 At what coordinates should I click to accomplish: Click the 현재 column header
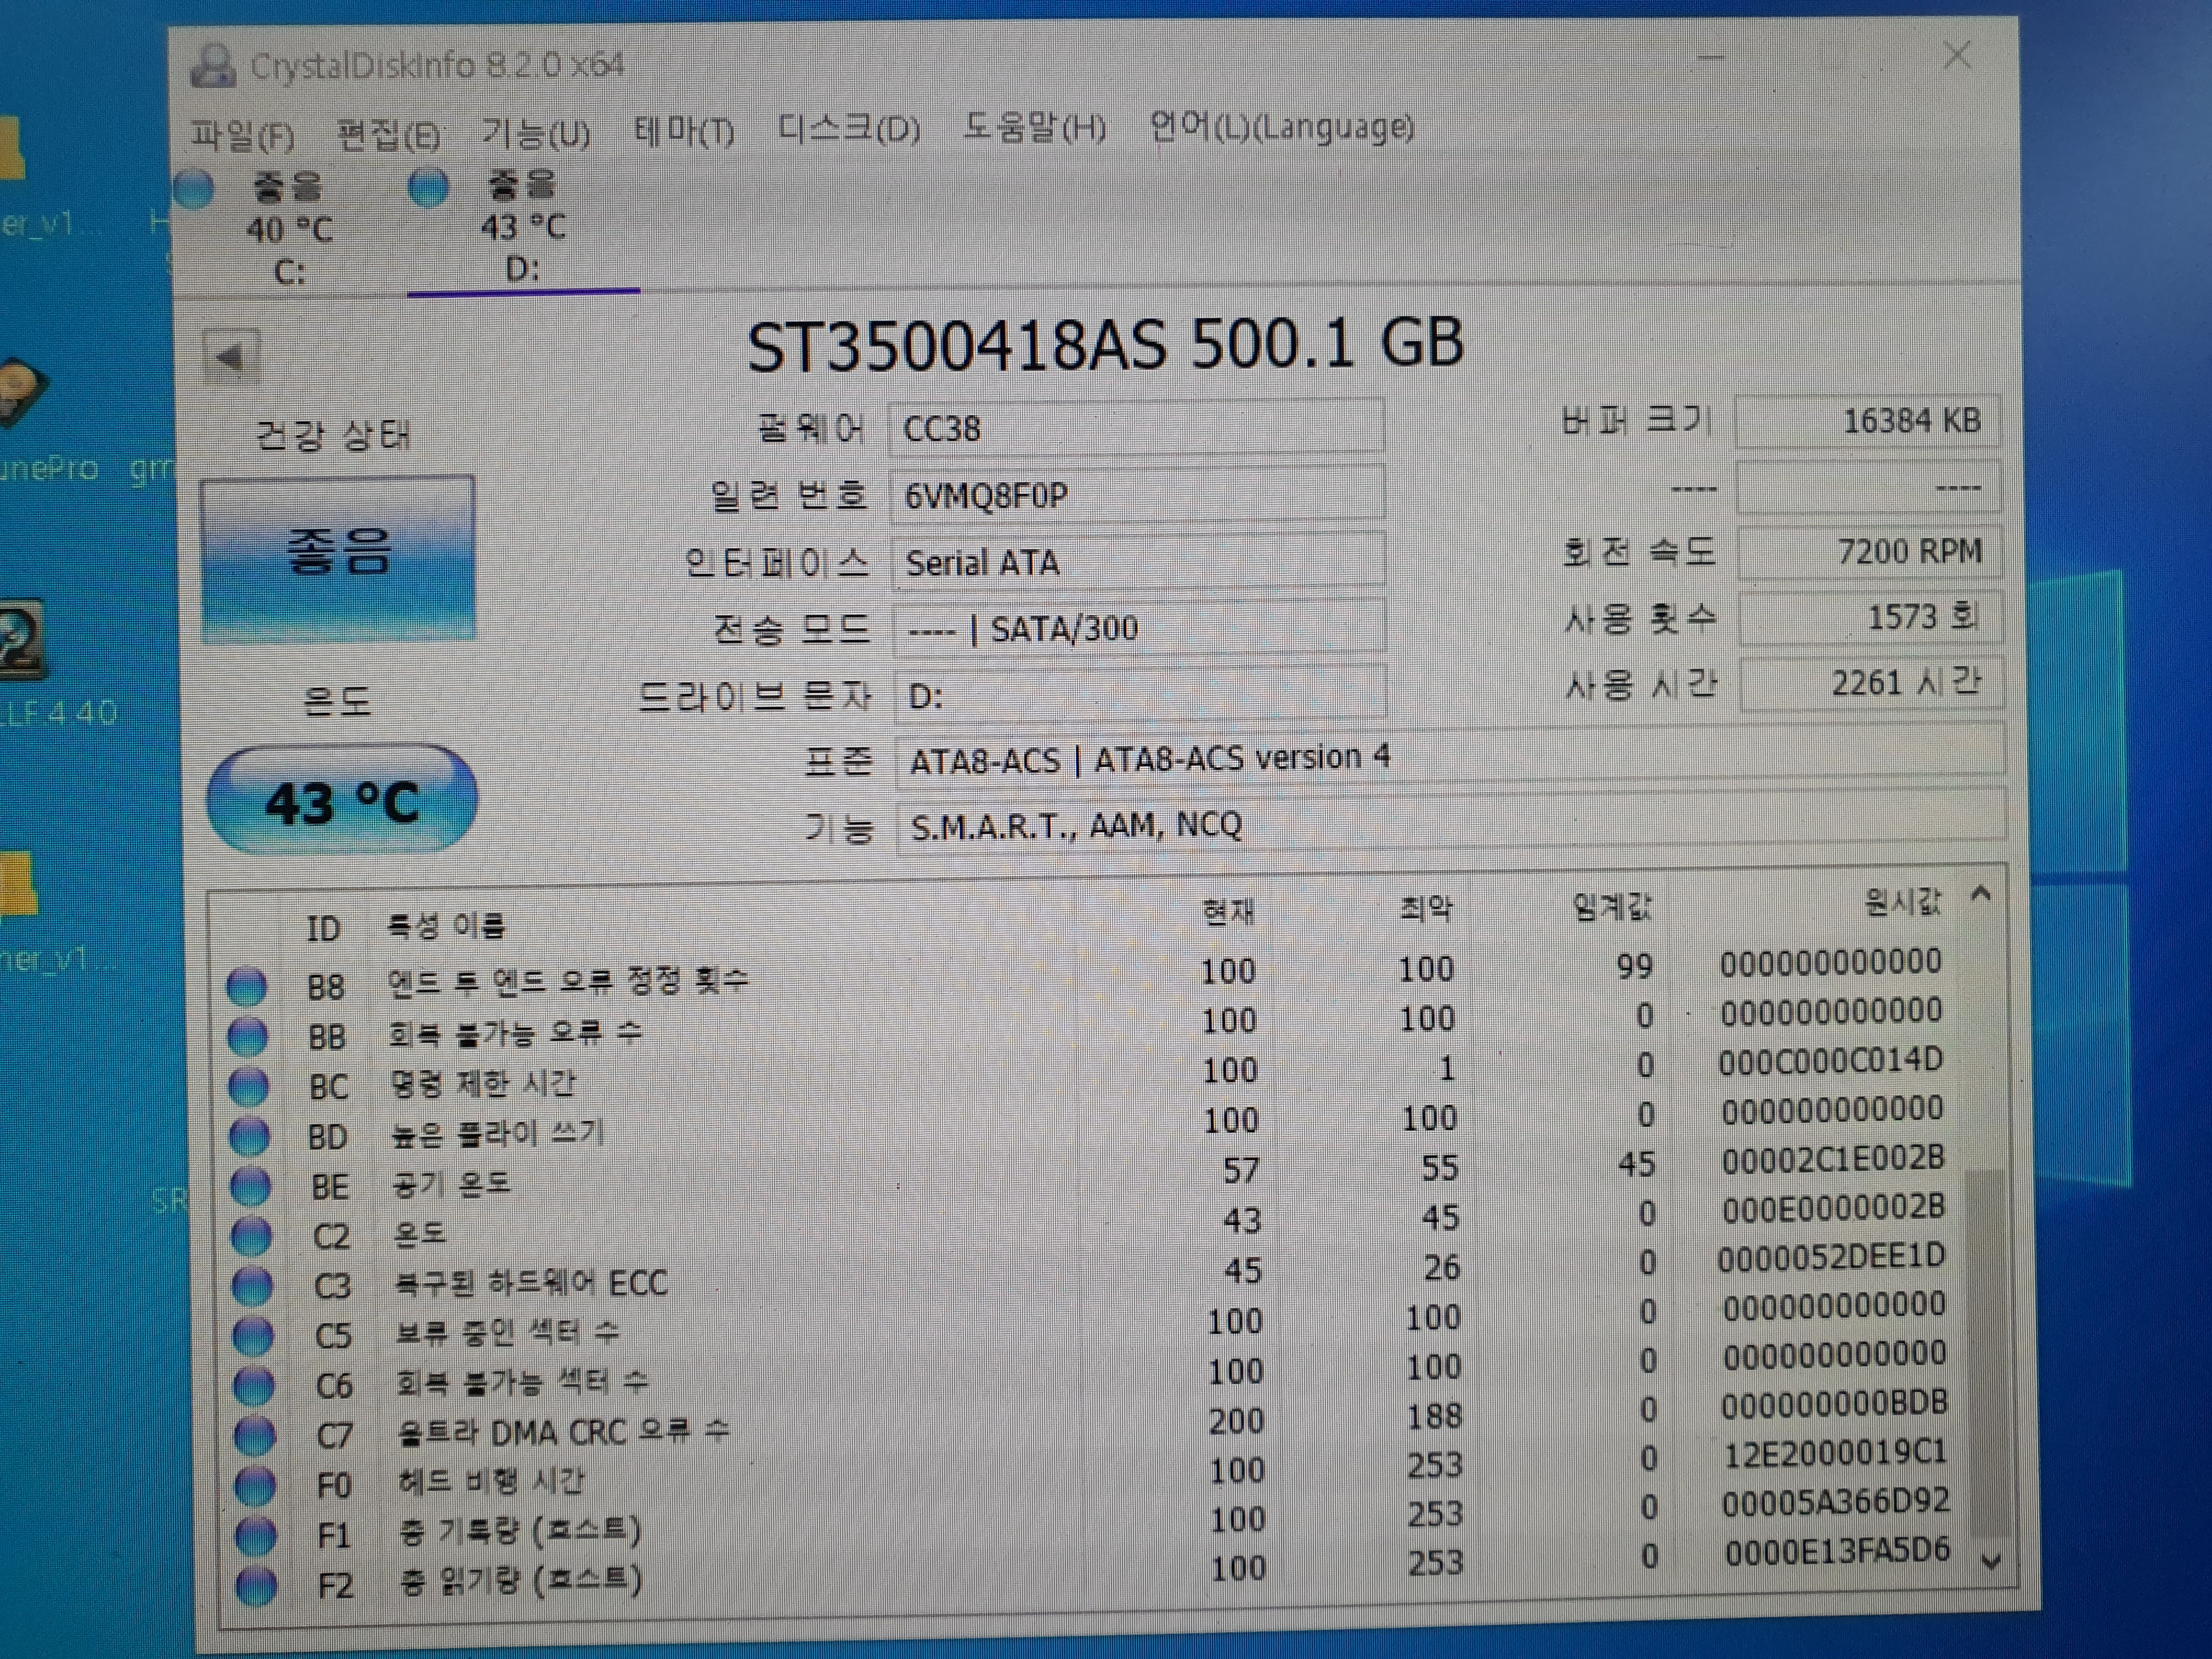pyautogui.click(x=1228, y=911)
